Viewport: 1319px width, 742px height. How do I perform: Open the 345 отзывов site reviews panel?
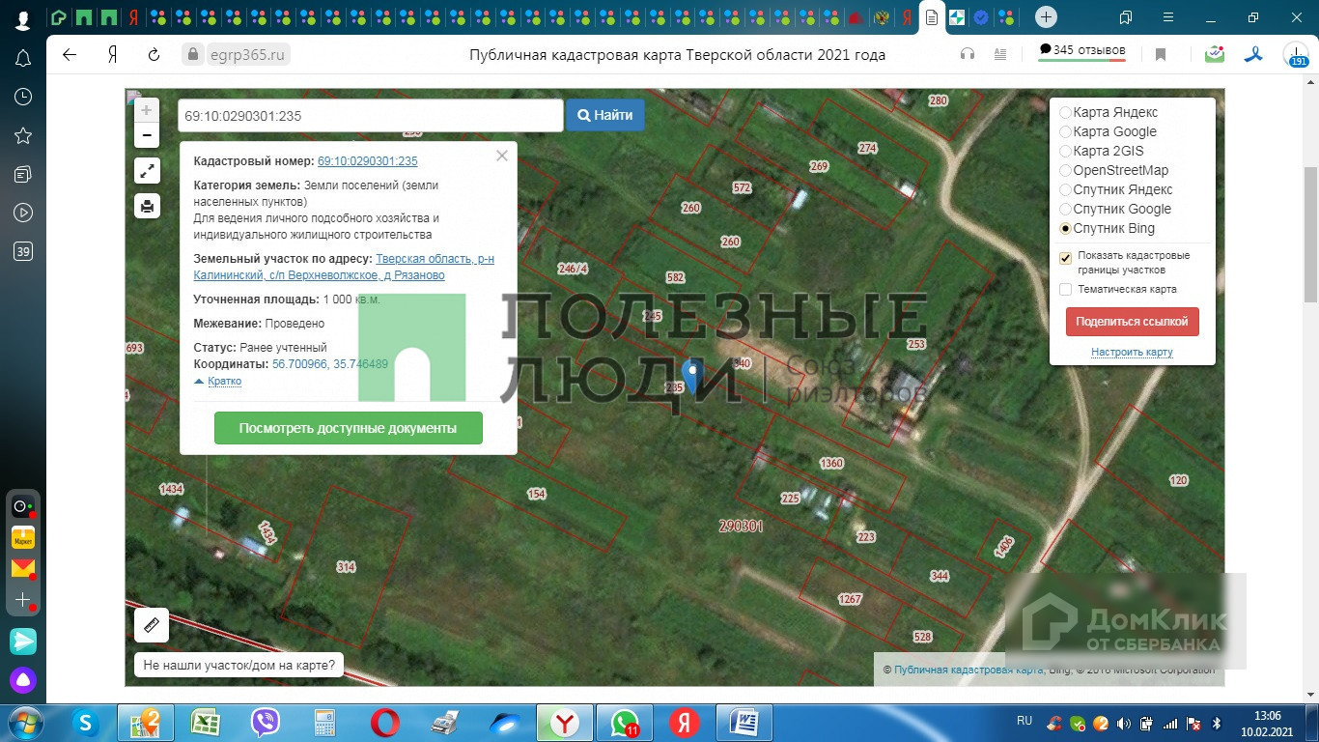[x=1082, y=51]
